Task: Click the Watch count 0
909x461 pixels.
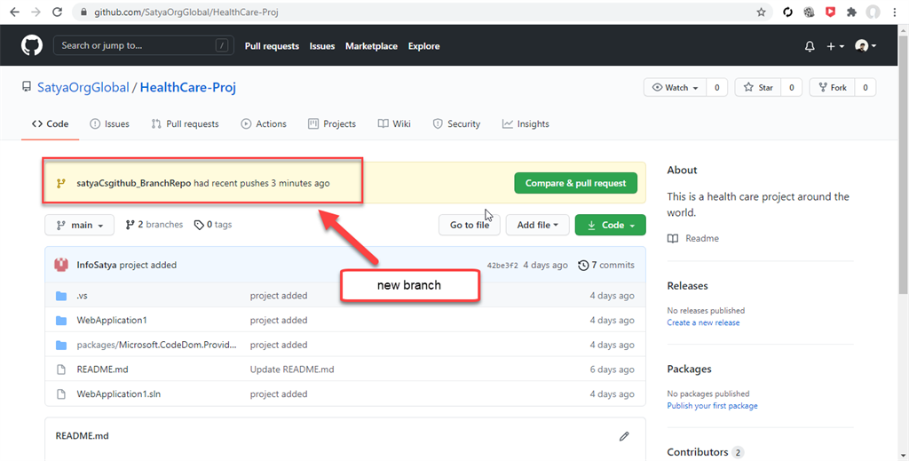Action: (717, 88)
